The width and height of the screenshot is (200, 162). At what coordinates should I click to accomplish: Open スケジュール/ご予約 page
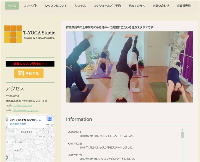[x=107, y=6]
